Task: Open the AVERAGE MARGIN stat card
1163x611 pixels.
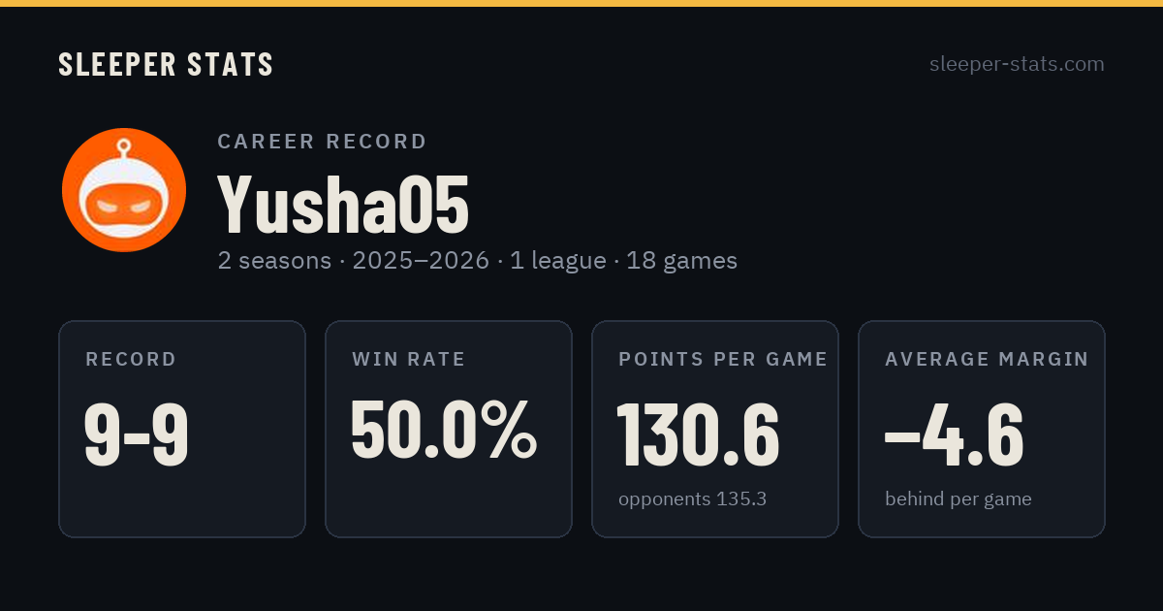Action: click(982, 429)
